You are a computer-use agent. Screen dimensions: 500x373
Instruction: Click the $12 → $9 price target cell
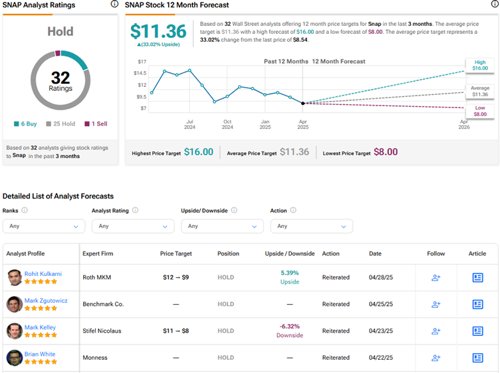(176, 277)
